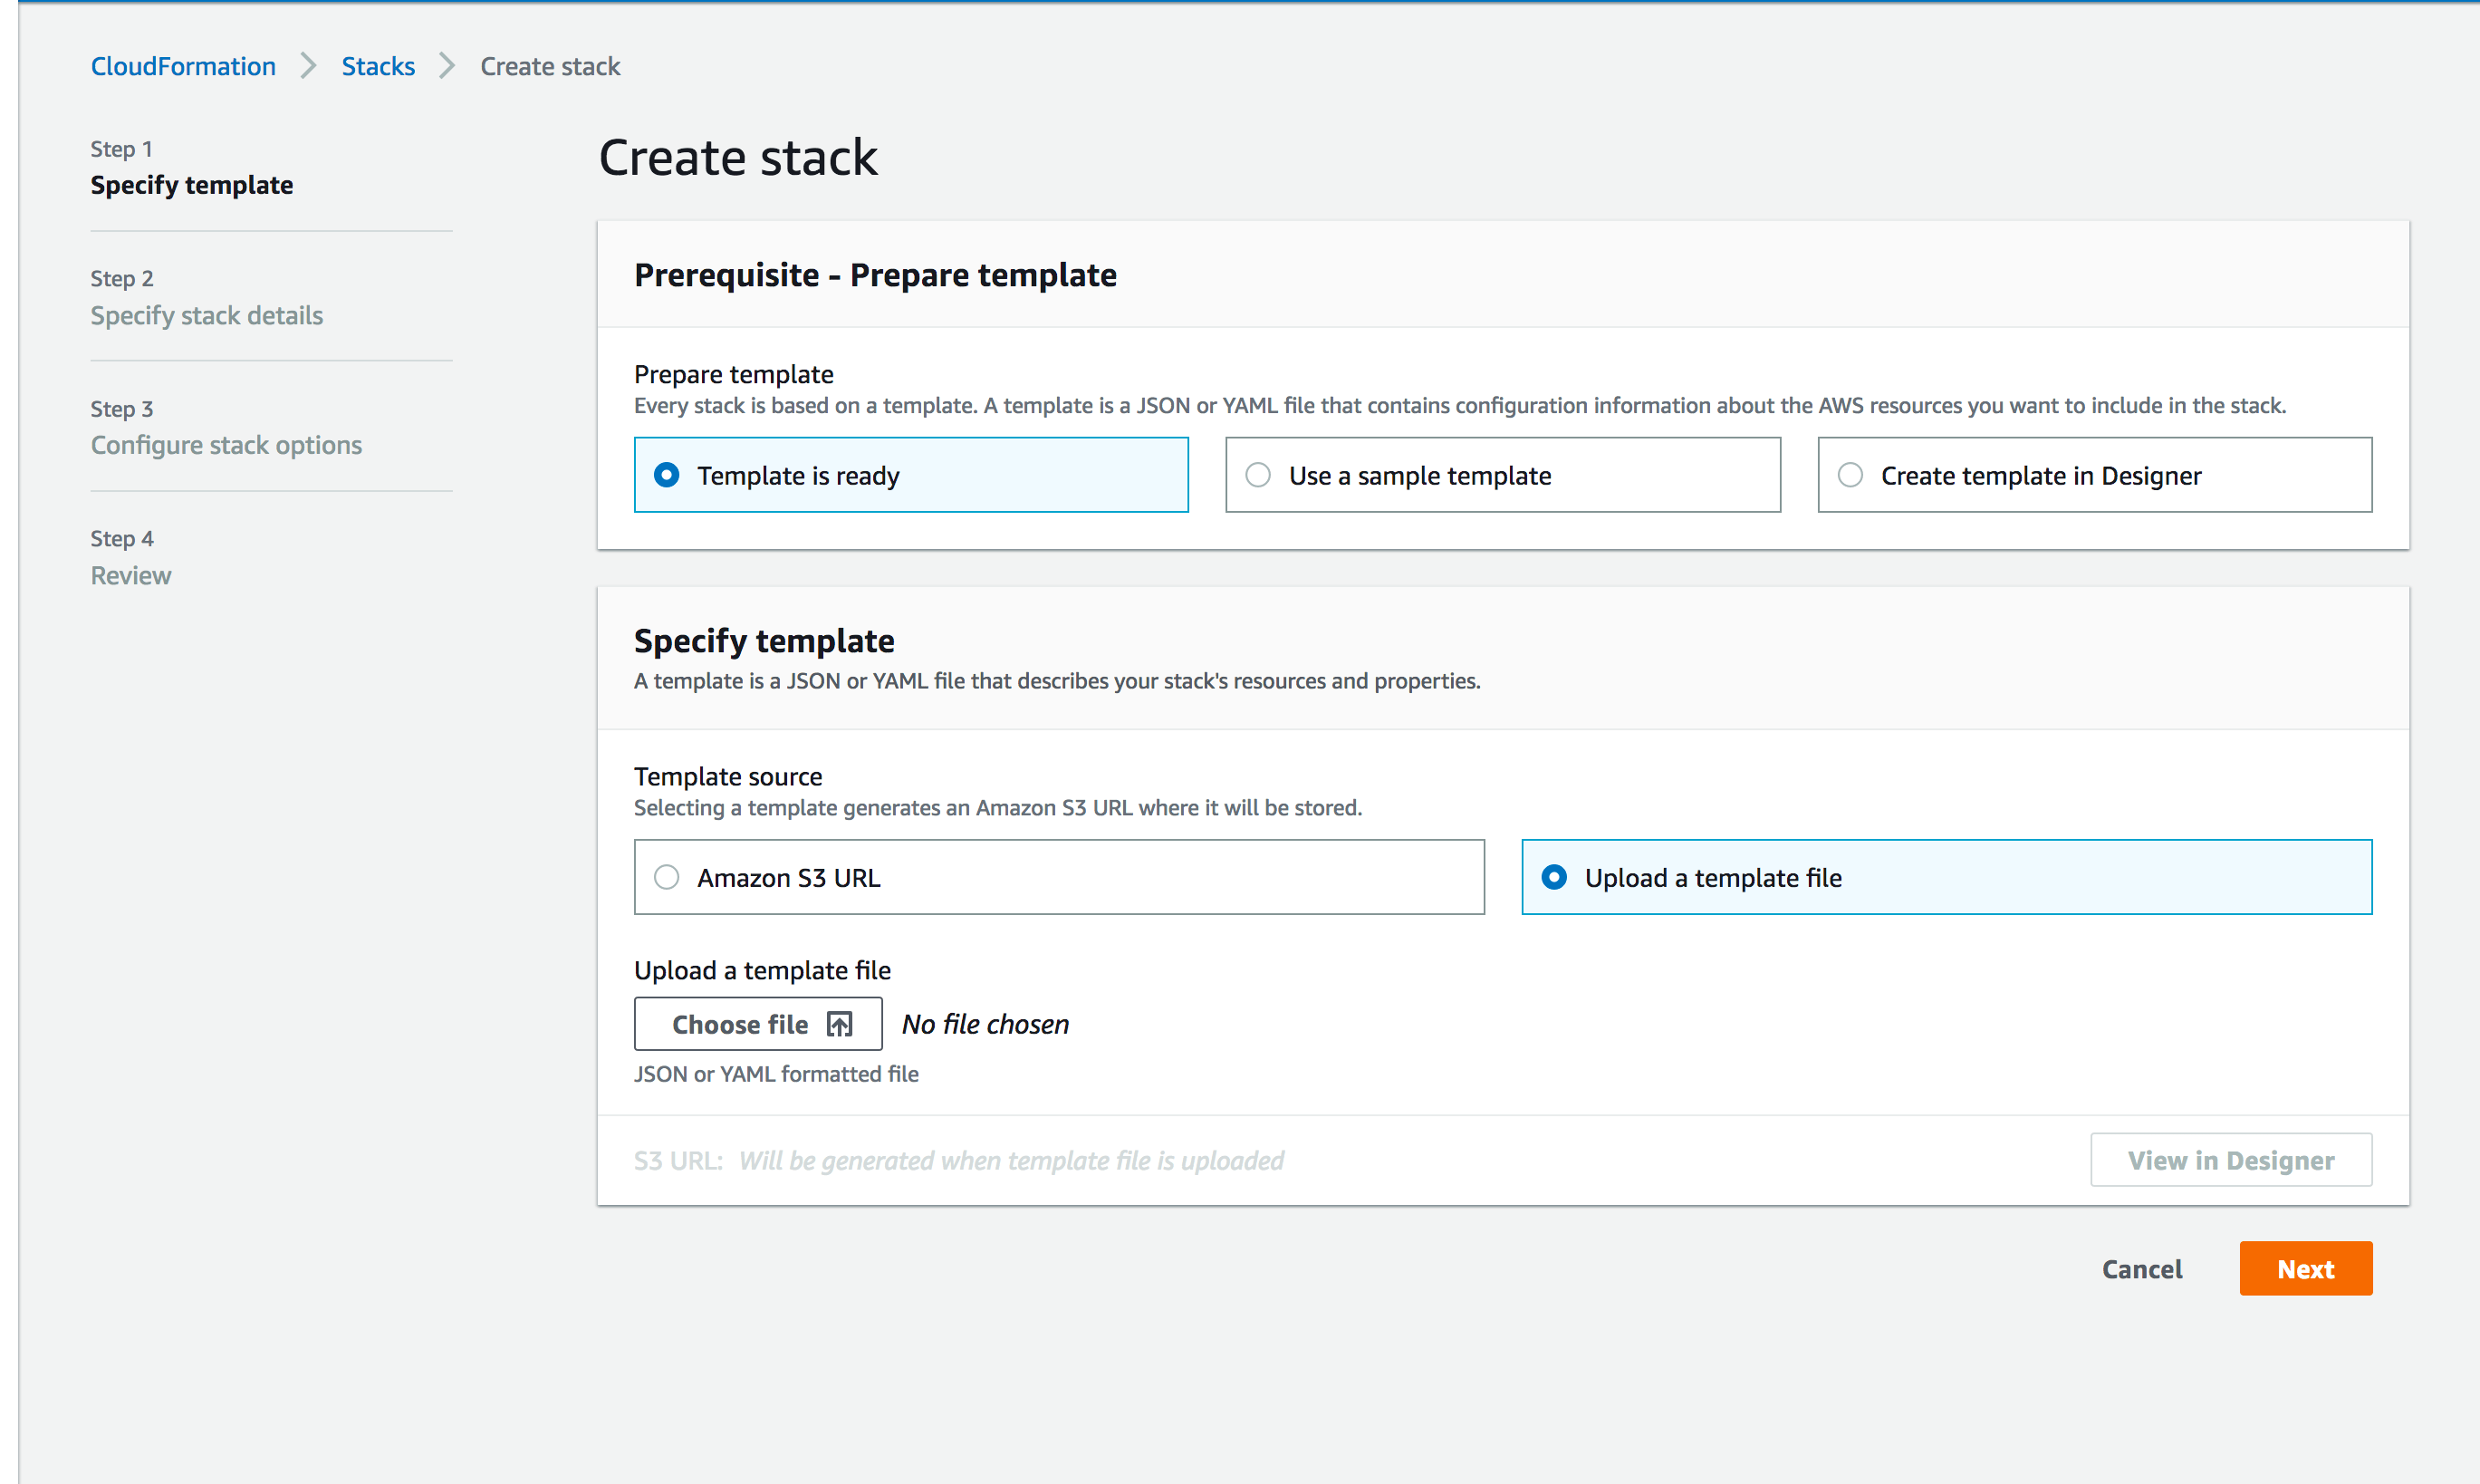Open Step 1 Specify template
This screenshot has height=1484, width=2480.
[x=191, y=185]
